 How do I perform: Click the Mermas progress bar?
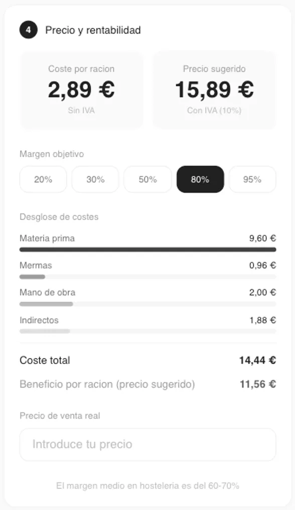click(147, 277)
